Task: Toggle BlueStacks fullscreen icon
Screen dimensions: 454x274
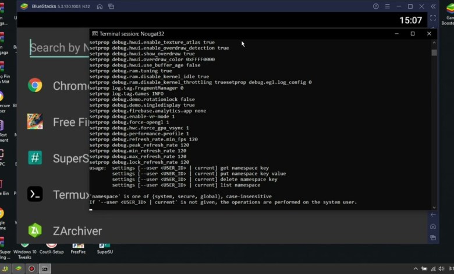Action: (433, 19)
